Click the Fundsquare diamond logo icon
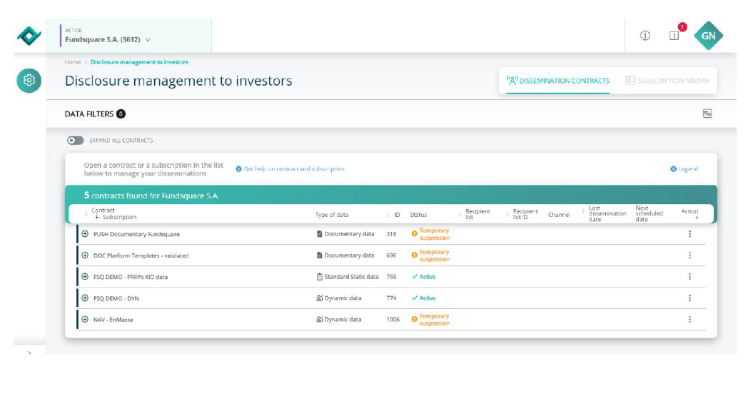 click(x=29, y=36)
